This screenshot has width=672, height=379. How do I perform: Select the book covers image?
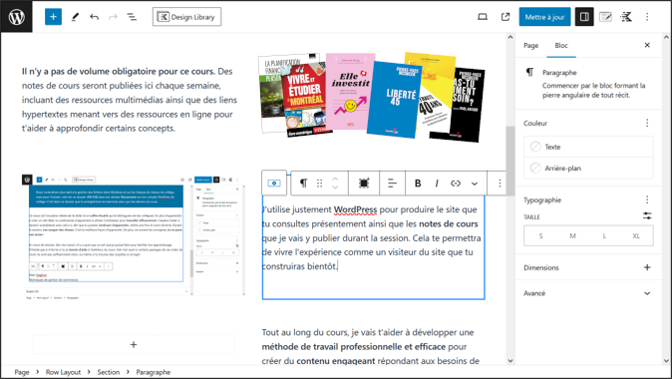pos(371,97)
